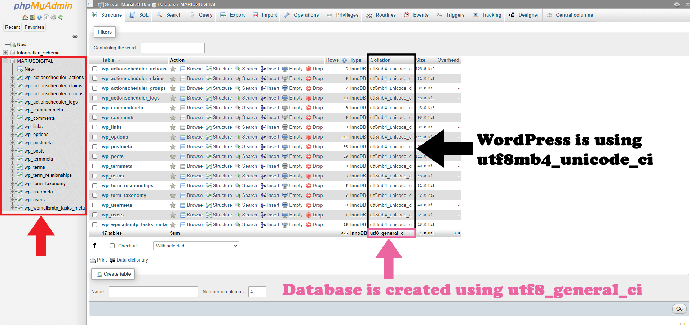Click the Rows help icon in header
The height and width of the screenshot is (325, 690).
click(344, 60)
